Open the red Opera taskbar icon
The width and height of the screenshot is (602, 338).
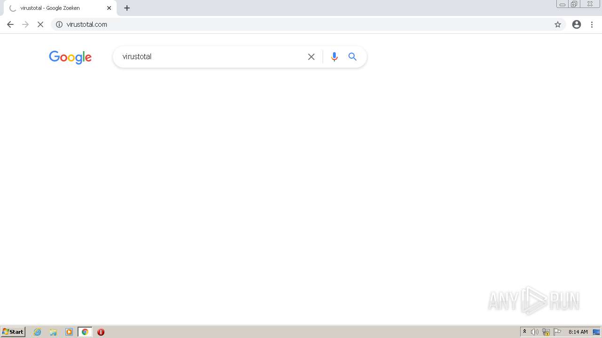click(x=101, y=332)
